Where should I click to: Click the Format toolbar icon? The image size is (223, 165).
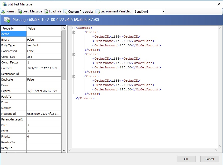pyautogui.click(x=3, y=11)
